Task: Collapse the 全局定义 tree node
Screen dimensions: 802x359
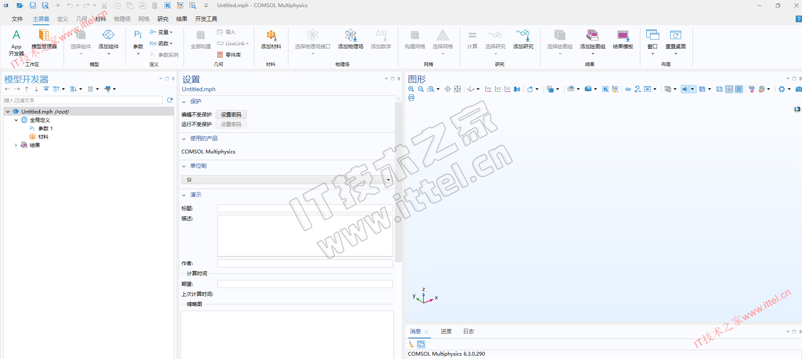Action: pos(16,120)
